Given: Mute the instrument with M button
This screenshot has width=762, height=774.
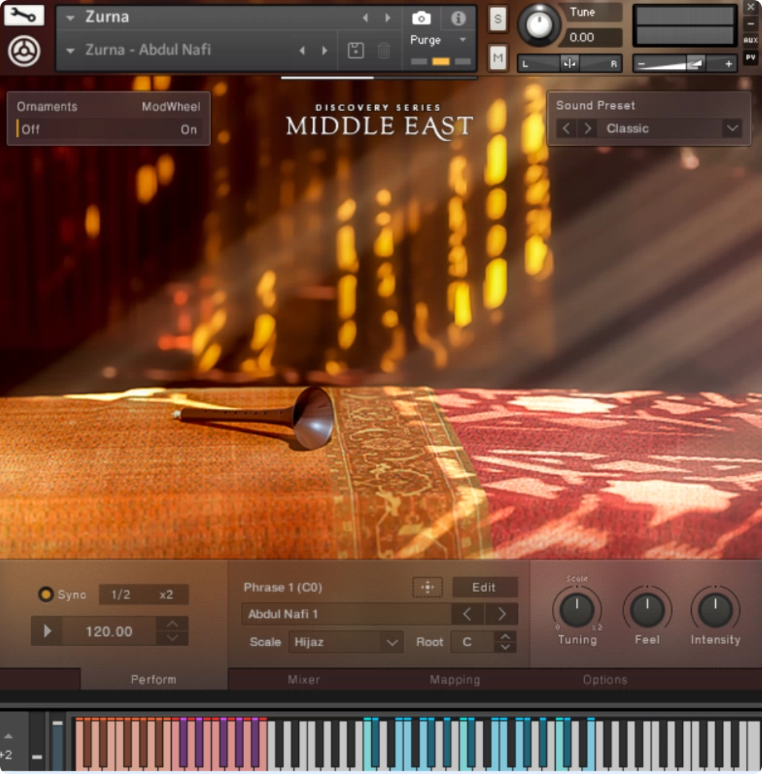Looking at the screenshot, I should 498,57.
